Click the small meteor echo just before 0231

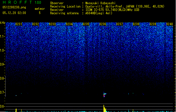pyautogui.click(x=16, y=95)
